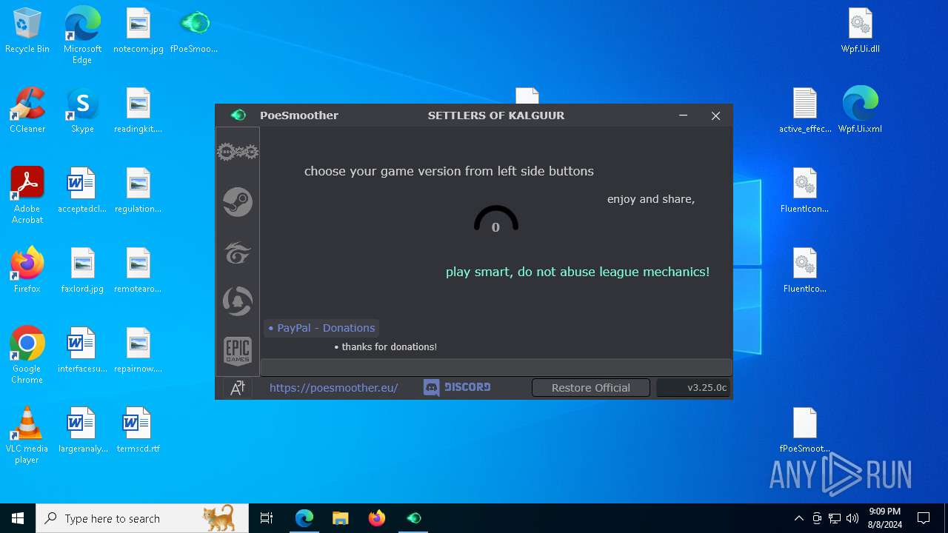Select the Firefox desktop shortcut
This screenshot has height=533, width=948.
[27, 270]
